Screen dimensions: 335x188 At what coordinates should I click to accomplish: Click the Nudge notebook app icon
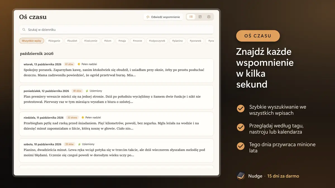pyautogui.click(x=241, y=176)
